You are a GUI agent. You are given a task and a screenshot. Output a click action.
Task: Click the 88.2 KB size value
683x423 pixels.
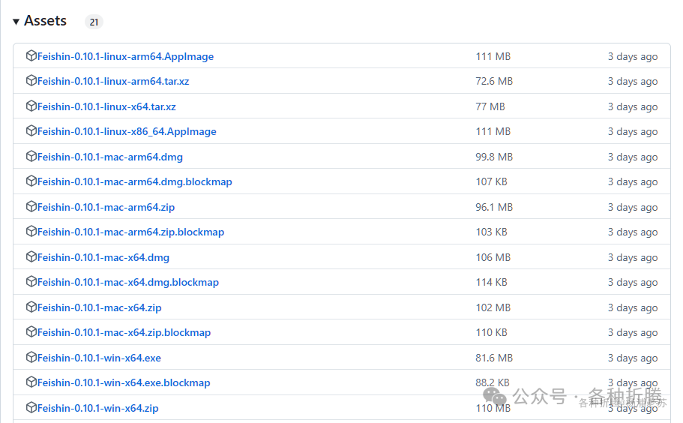(493, 382)
